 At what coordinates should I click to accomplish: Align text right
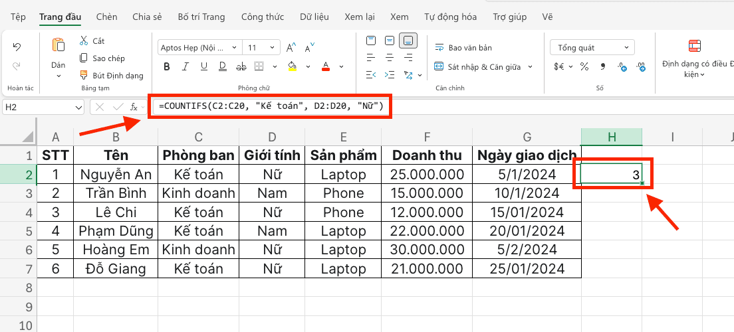click(408, 58)
